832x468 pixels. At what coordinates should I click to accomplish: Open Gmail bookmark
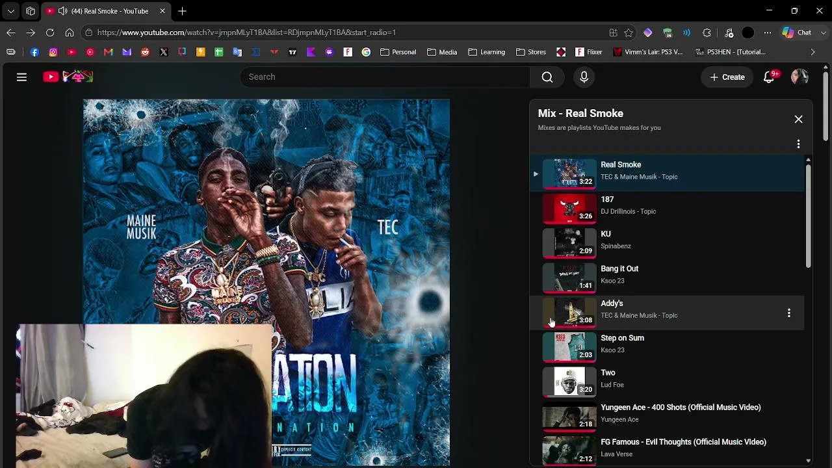(x=109, y=52)
